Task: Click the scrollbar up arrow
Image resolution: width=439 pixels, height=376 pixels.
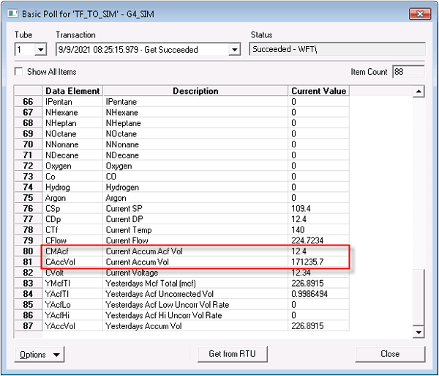Action: [x=419, y=92]
